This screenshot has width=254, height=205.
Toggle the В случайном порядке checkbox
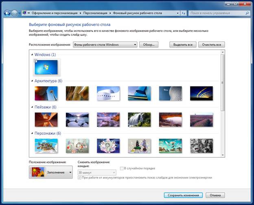tap(122, 168)
